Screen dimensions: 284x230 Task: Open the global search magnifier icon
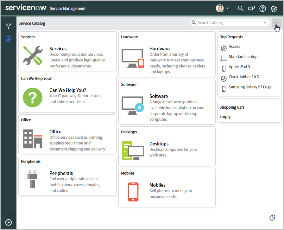point(241,9)
